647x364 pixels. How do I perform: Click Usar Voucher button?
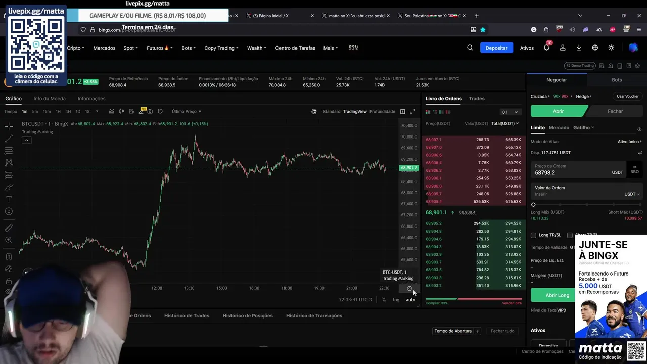tap(627, 96)
